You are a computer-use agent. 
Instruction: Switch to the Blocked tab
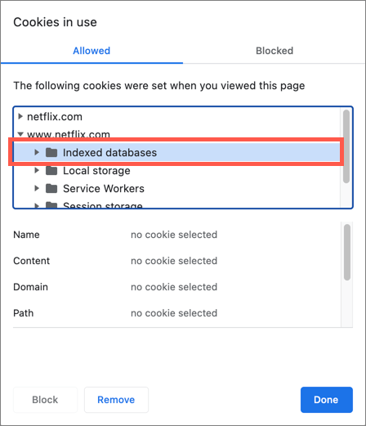[x=274, y=51]
